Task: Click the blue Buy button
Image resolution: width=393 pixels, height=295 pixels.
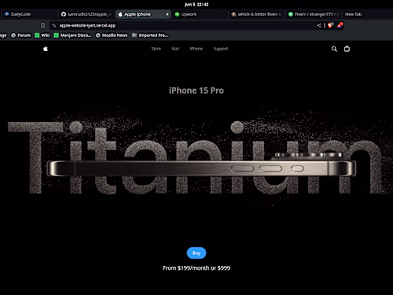Action: click(196, 253)
